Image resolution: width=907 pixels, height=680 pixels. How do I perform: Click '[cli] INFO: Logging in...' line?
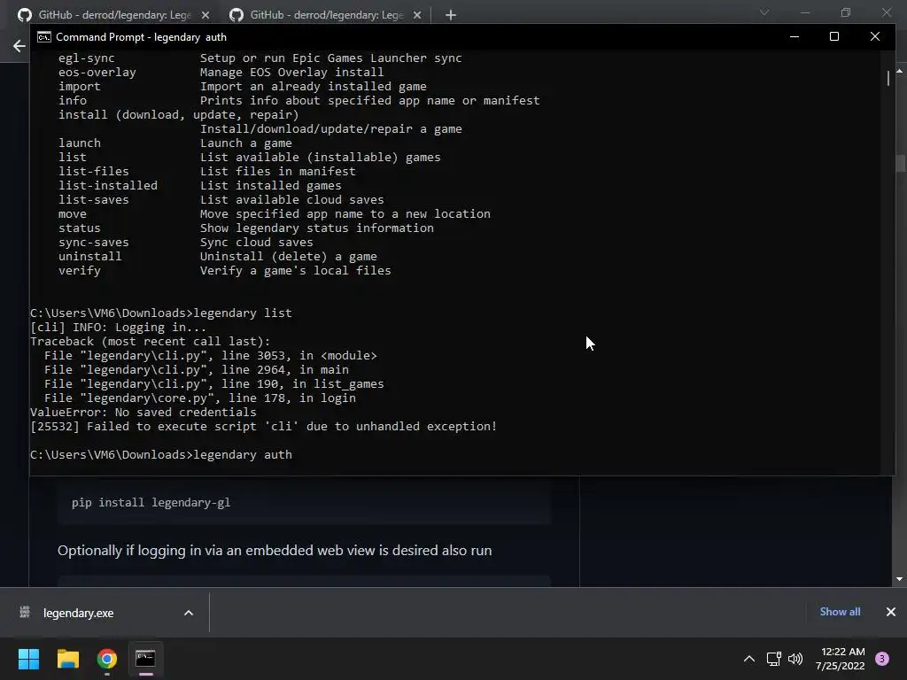(118, 328)
